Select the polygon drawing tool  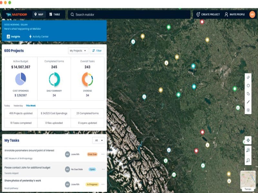coord(248,94)
